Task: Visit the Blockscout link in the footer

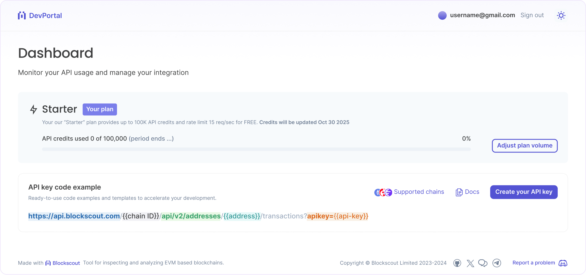Action: 66,263
